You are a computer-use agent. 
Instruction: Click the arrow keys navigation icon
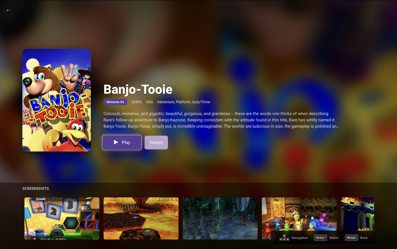click(x=284, y=238)
